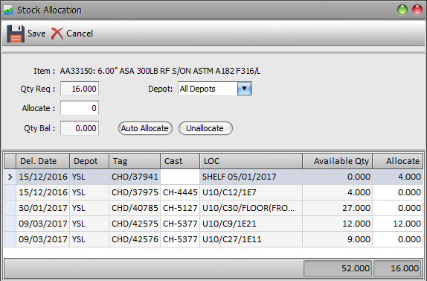Focus the Allocate input field showing 0
427x281 pixels.
(80, 108)
